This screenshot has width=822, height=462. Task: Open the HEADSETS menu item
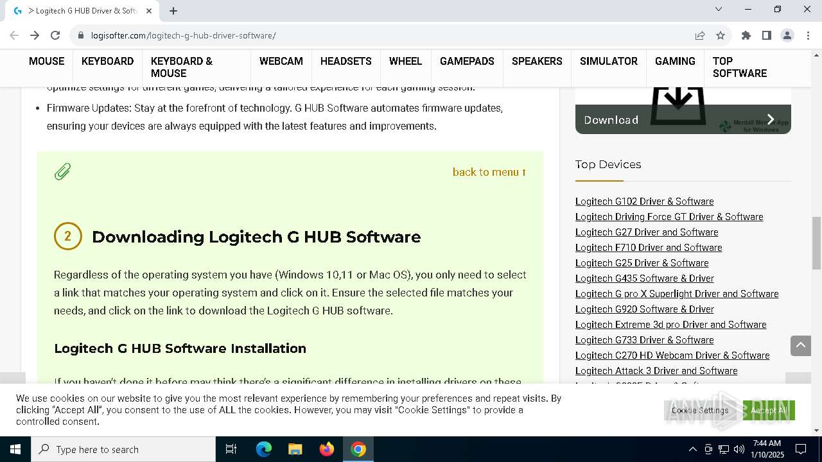tap(346, 61)
